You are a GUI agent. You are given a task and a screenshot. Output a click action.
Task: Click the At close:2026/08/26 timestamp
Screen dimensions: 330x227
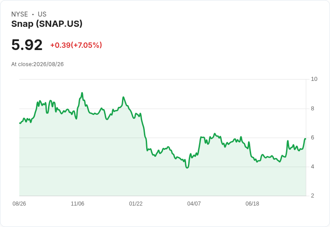point(38,64)
